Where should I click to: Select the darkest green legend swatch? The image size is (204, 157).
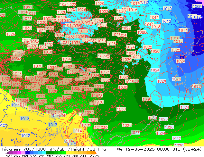pos(48,153)
